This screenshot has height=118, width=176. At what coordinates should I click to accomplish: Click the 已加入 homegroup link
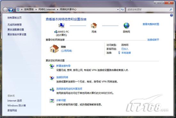[x=125, y=49]
